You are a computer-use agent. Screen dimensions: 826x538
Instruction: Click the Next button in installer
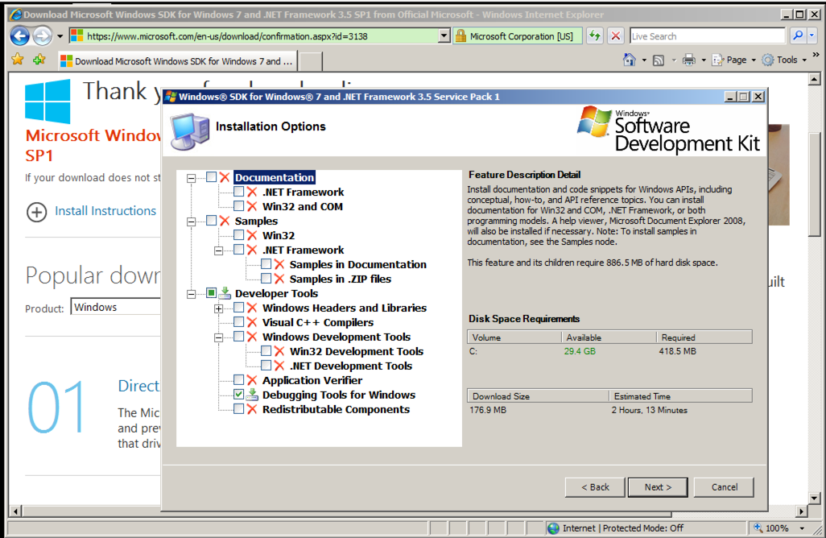click(658, 487)
